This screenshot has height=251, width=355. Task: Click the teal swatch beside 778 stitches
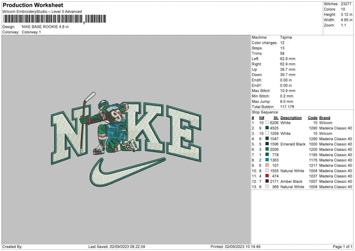point(267,155)
